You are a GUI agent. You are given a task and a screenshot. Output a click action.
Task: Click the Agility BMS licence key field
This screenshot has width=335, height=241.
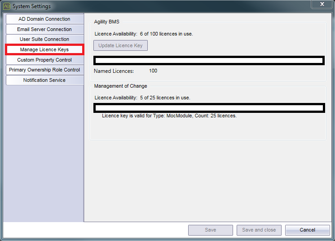[209, 61]
